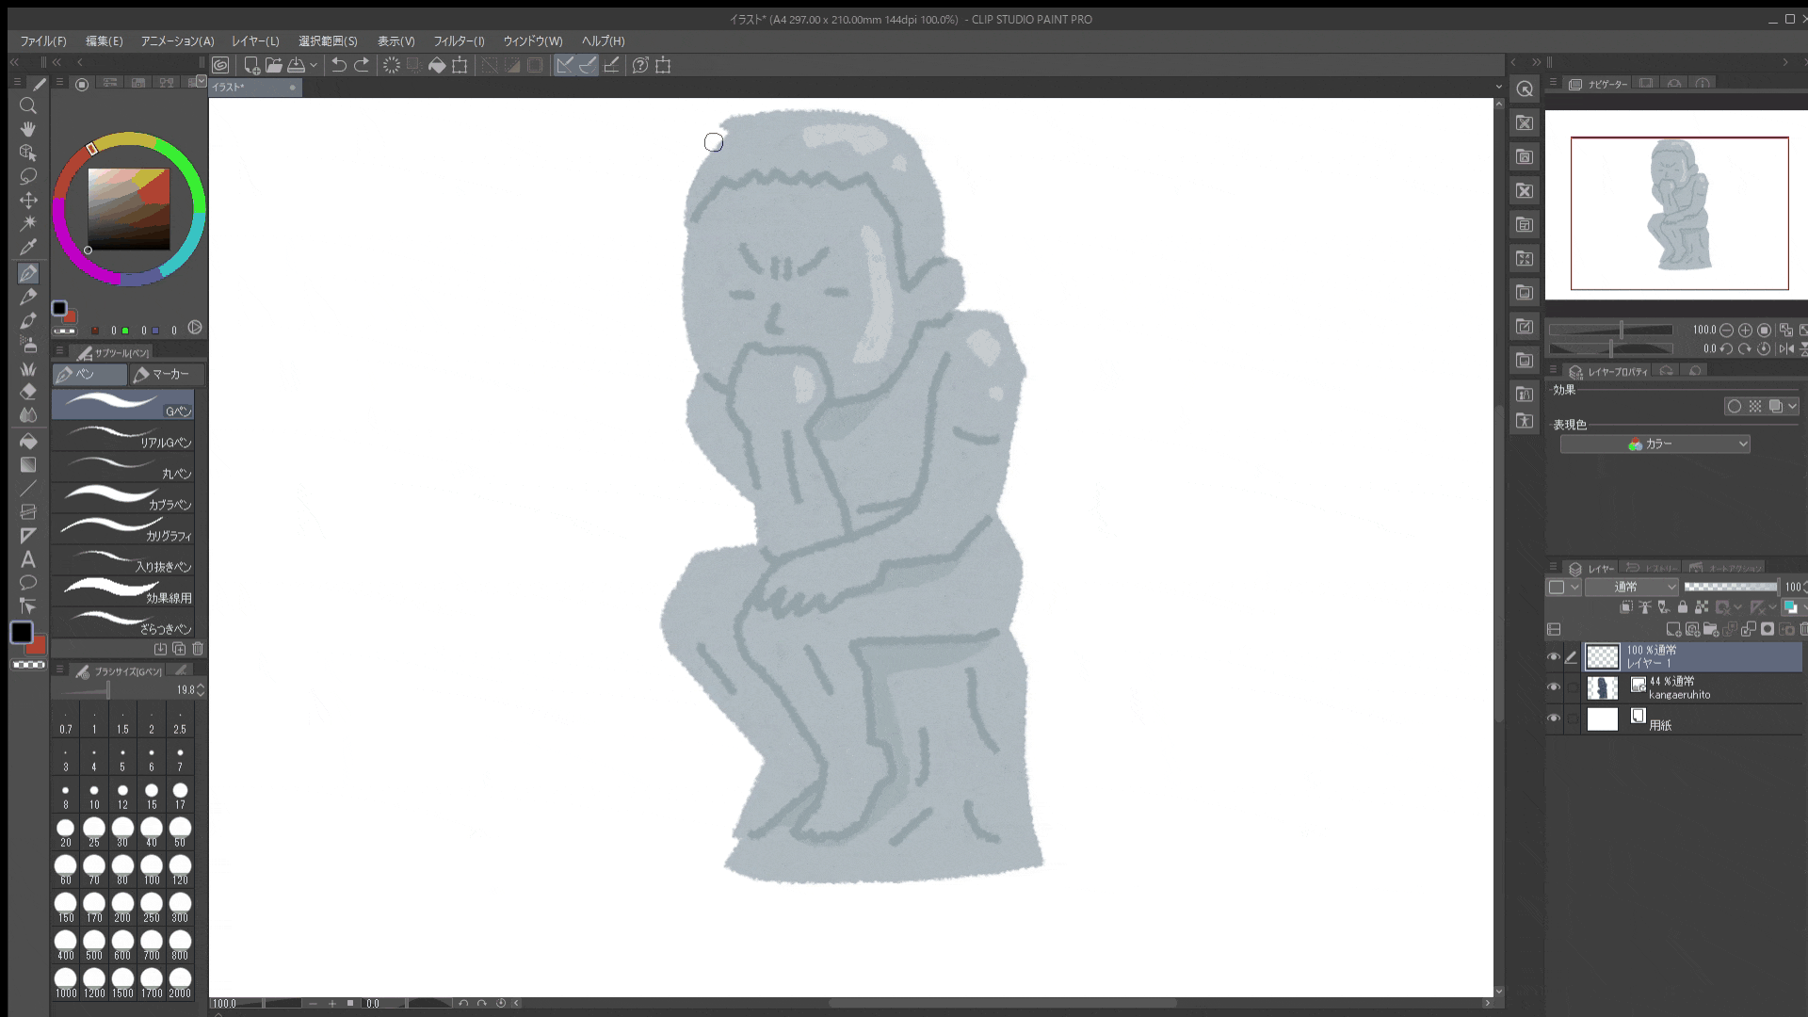Click the Redo arrow in command bar
Image resolution: width=1808 pixels, height=1017 pixels.
pos(362,65)
